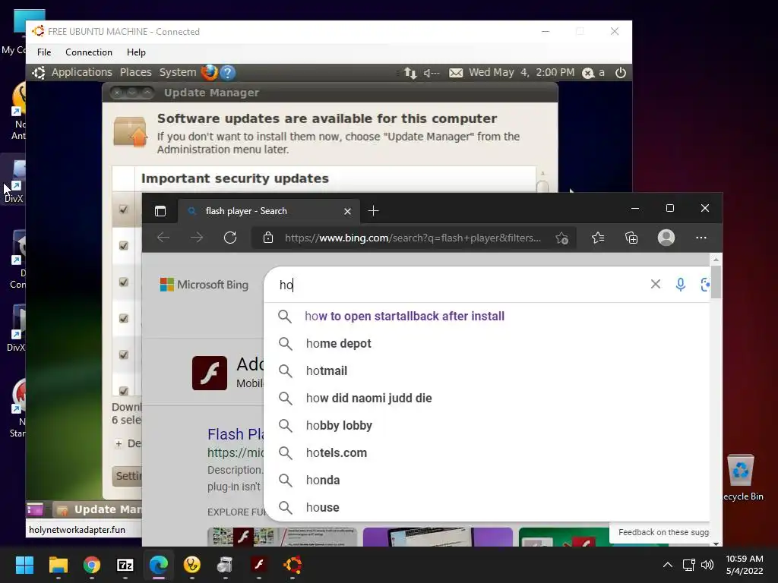Screen dimensions: 778x583
Task: Open Edge Favorites list icon
Action: tap(598, 238)
